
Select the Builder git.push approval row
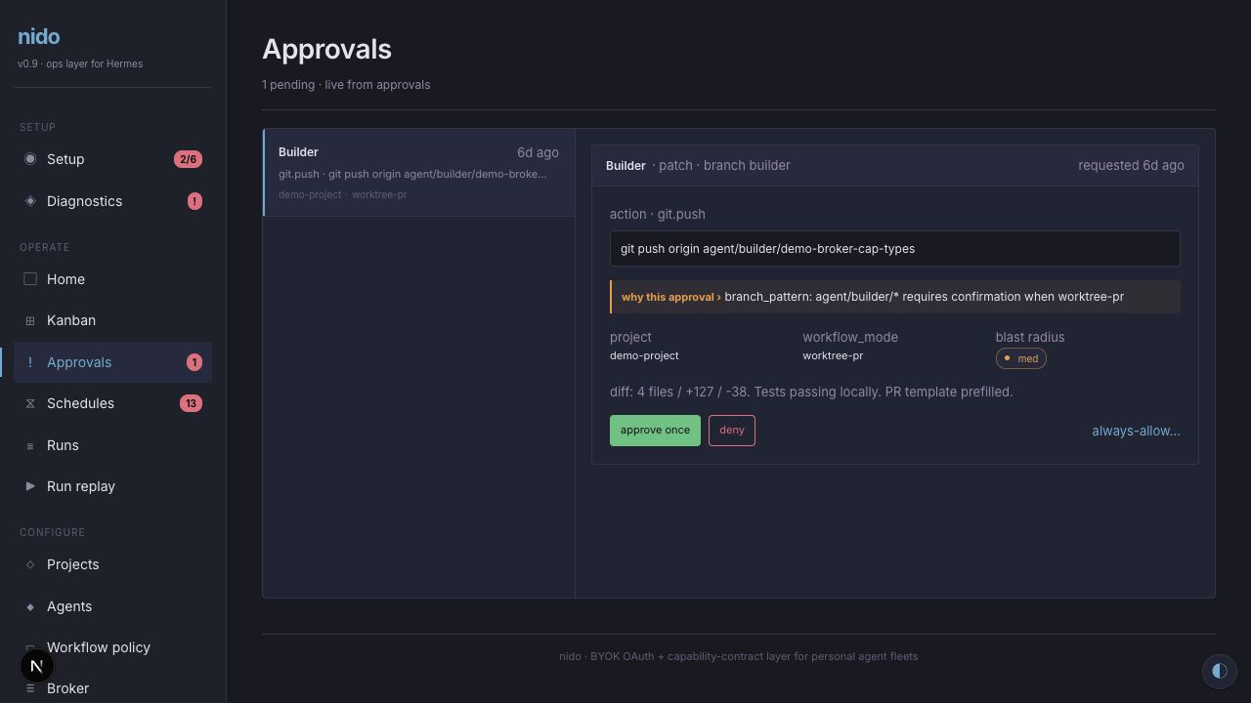pyautogui.click(x=419, y=173)
